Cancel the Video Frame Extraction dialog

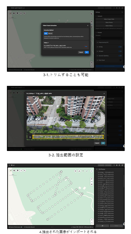click(81, 52)
